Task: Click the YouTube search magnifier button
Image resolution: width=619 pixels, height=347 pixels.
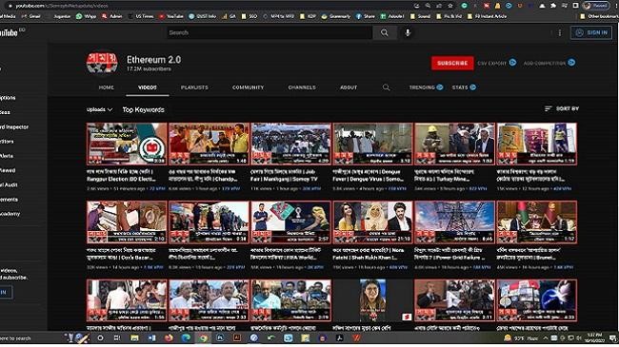Action: pos(385,32)
